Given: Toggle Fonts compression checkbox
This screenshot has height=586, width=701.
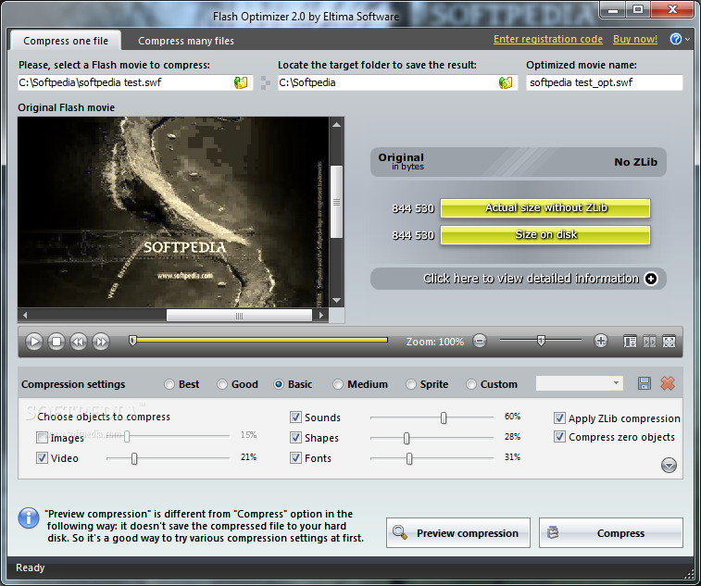Looking at the screenshot, I should coord(295,457).
